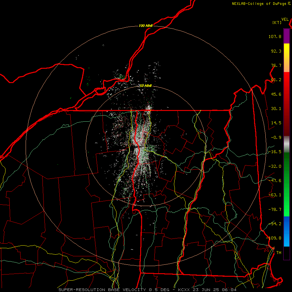Click the 50 NMI range ring label
Screen dimensions: 292x292
[x=146, y=86]
